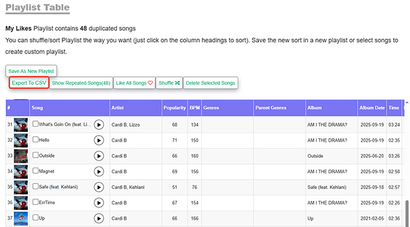Play the song What's Goin On
Screen dimensions: 410x227
pyautogui.click(x=99, y=125)
